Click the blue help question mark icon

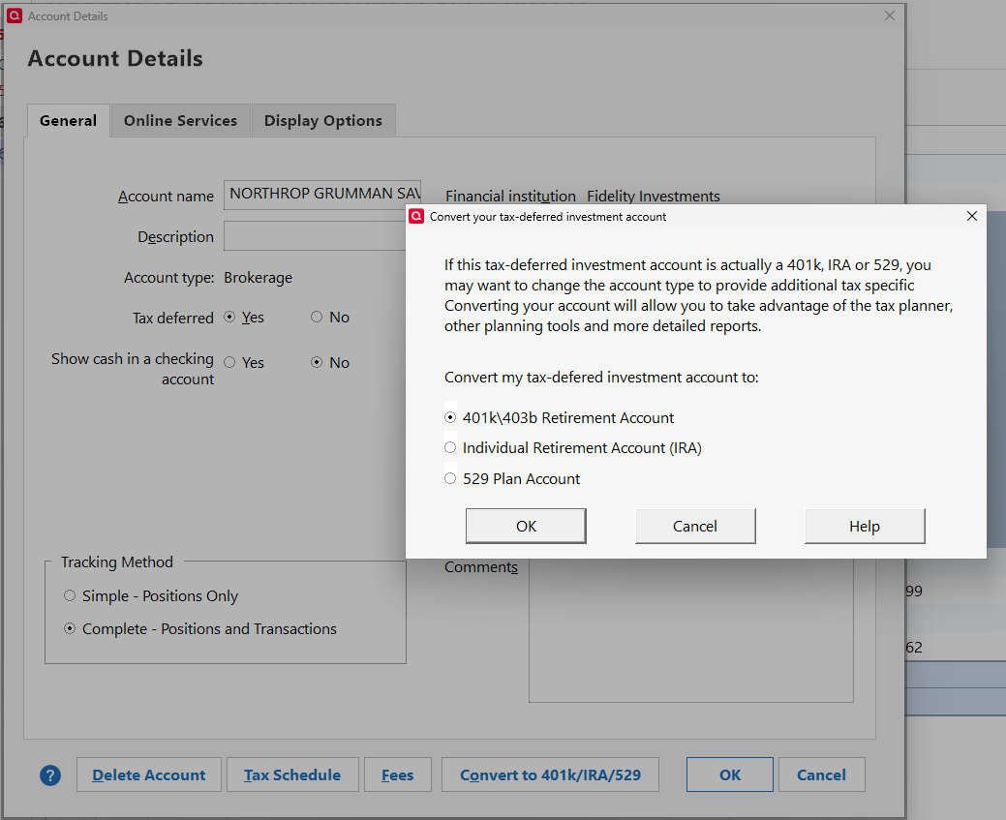coord(50,775)
